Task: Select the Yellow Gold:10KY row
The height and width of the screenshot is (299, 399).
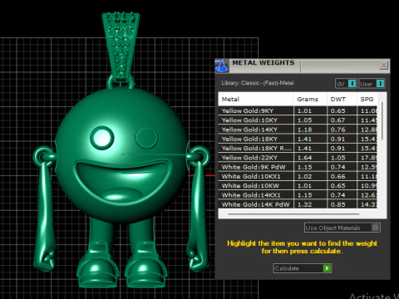Action: [x=298, y=120]
